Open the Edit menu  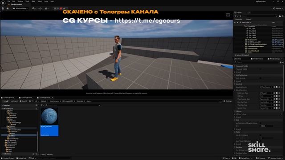click(14, 1)
